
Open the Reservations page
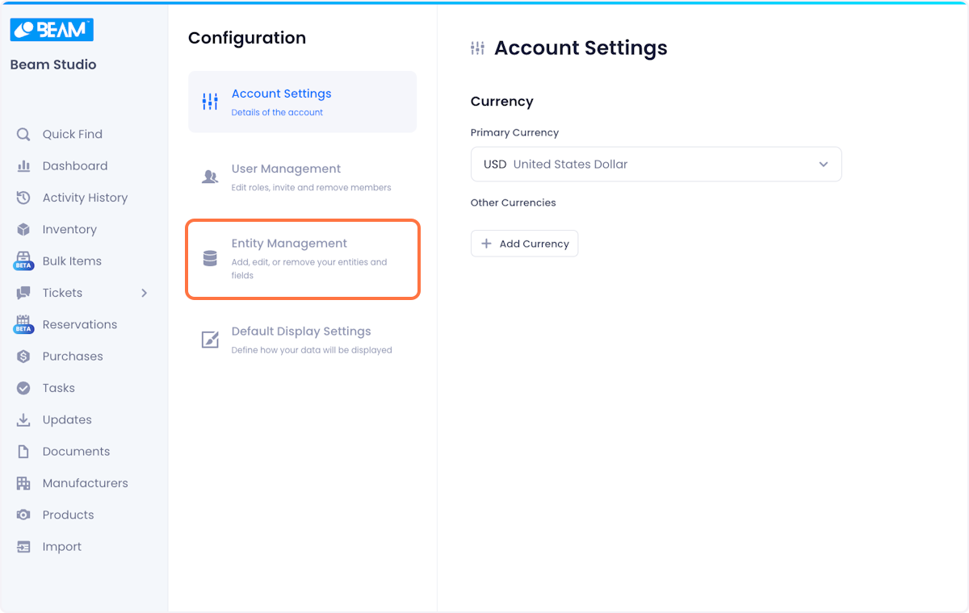pyautogui.click(x=81, y=324)
